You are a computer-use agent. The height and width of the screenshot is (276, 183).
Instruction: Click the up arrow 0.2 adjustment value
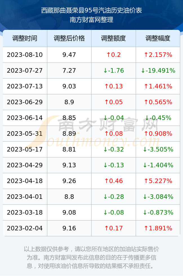click(113, 55)
